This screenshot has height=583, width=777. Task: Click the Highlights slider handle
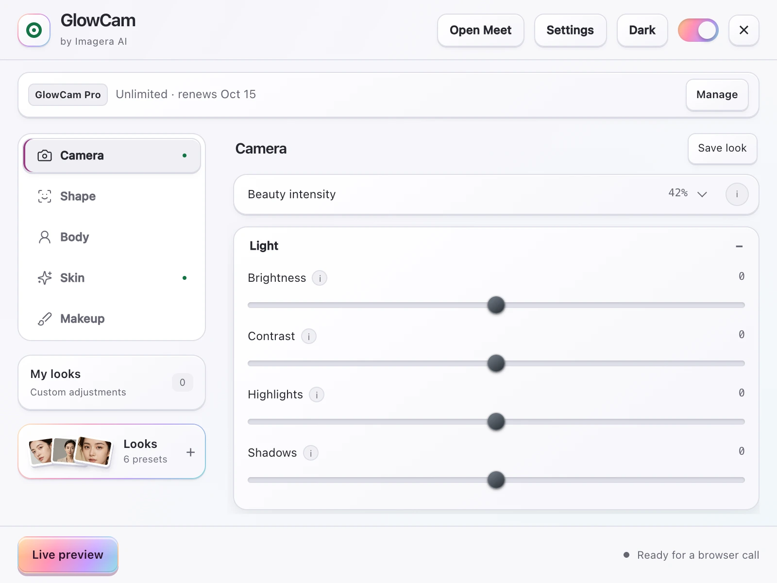[x=496, y=422]
